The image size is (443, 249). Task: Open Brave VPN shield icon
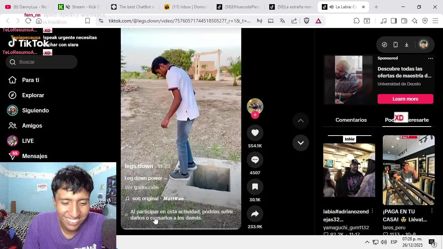tap(425, 21)
